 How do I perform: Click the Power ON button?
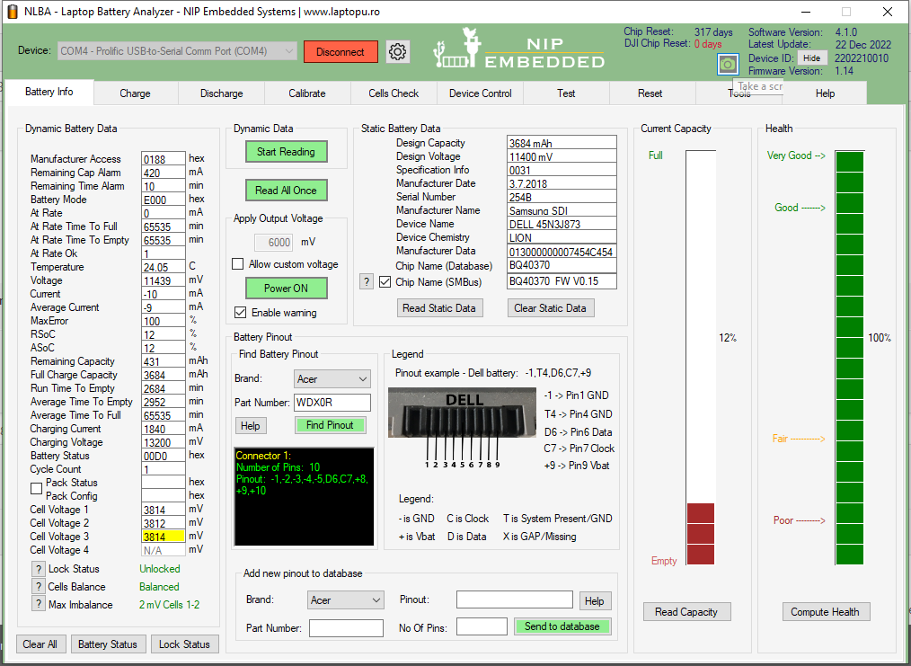(x=286, y=289)
